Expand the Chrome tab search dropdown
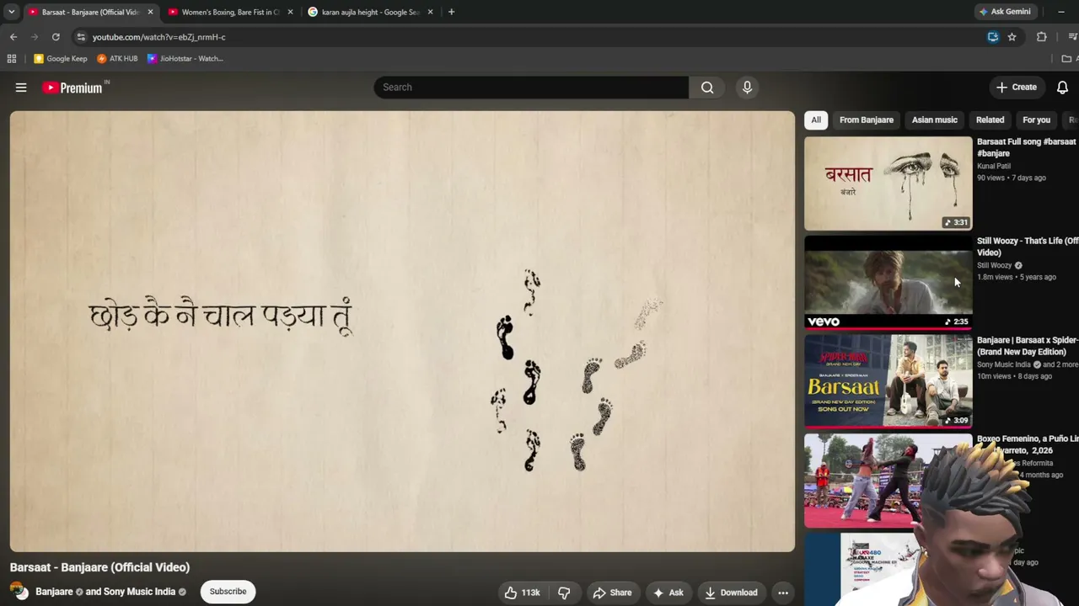Screen dimensions: 1079x606 11,12
